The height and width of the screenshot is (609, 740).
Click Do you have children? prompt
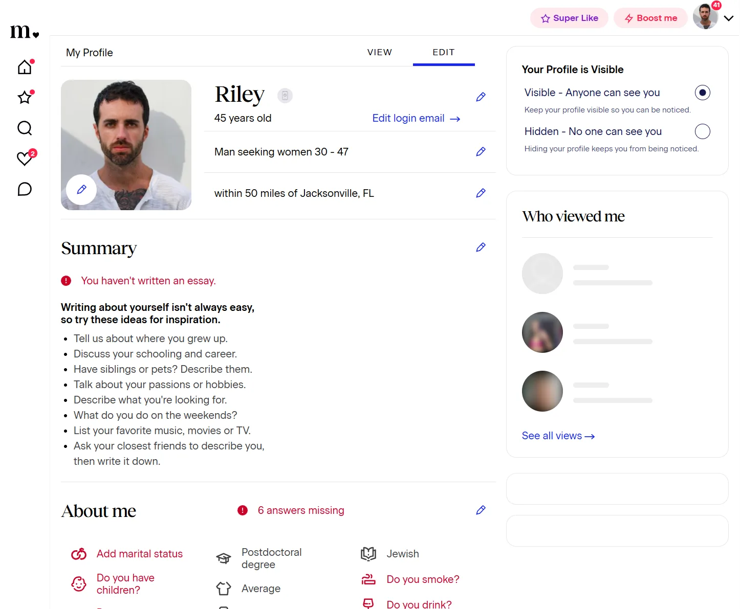coord(125,584)
